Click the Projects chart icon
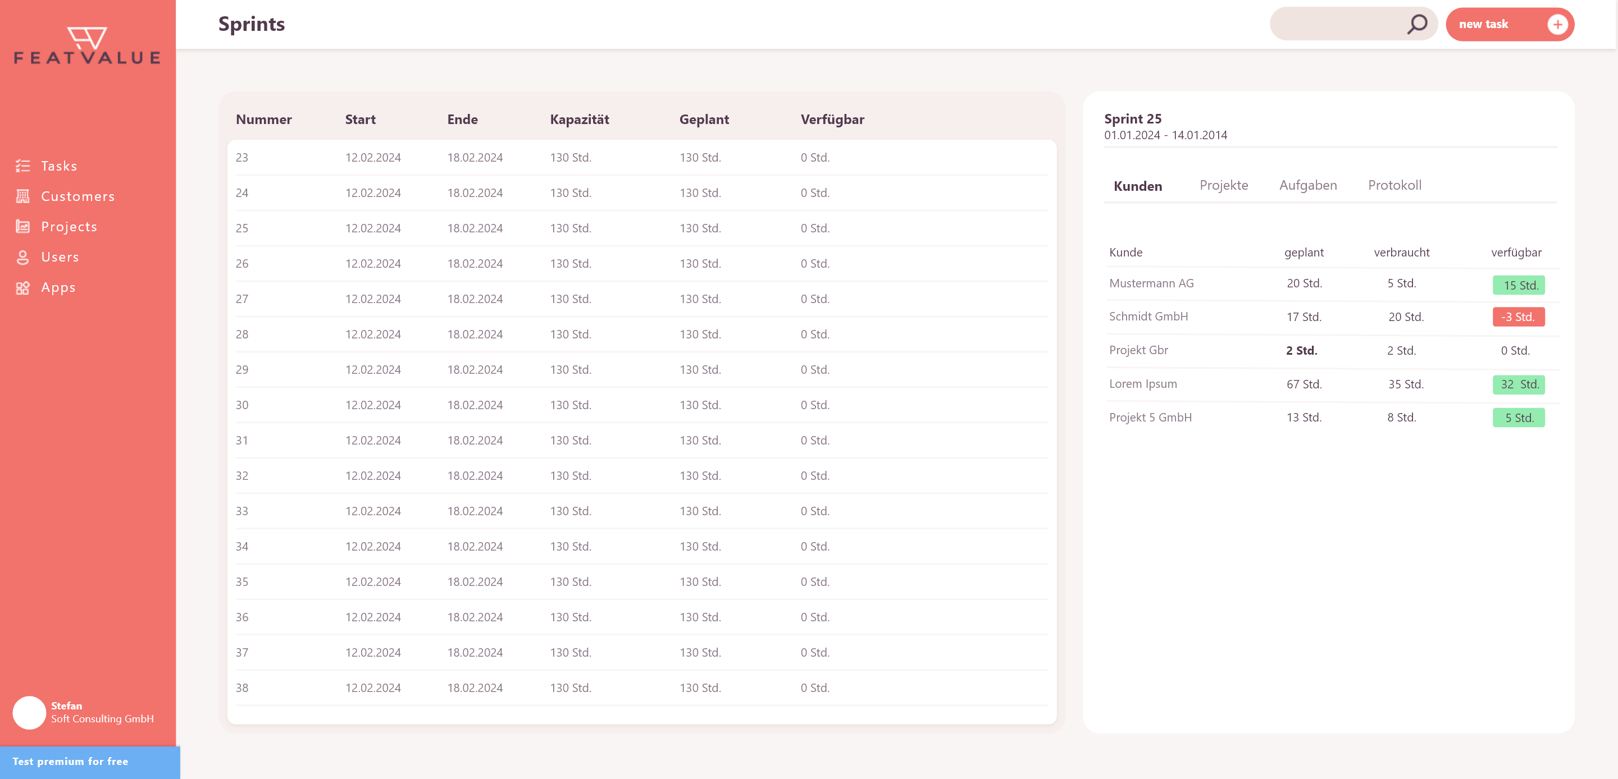Screen dimensions: 1618x779 (22, 227)
